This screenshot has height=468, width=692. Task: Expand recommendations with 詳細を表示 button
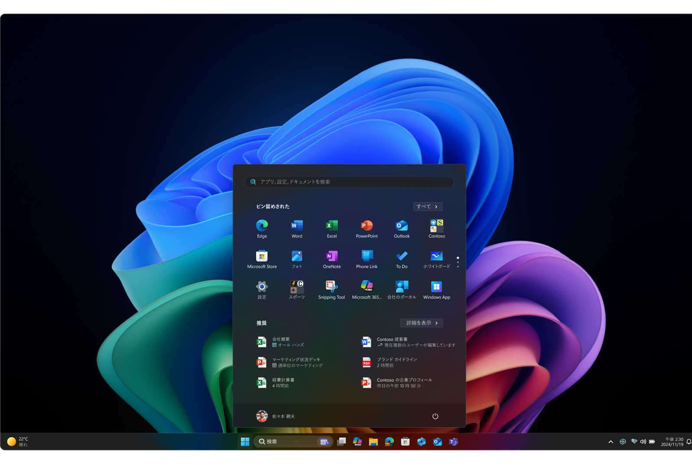tap(421, 323)
